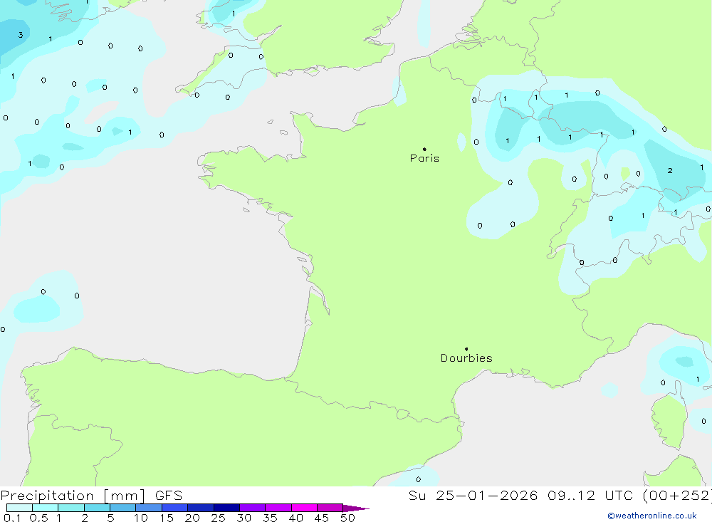This screenshot has width=712, height=522.
Task: Select the Dourbies location dot marker
Action: 466,349
